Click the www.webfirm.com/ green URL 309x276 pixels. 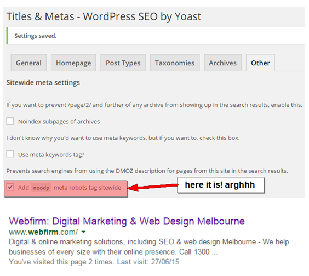click(x=43, y=232)
